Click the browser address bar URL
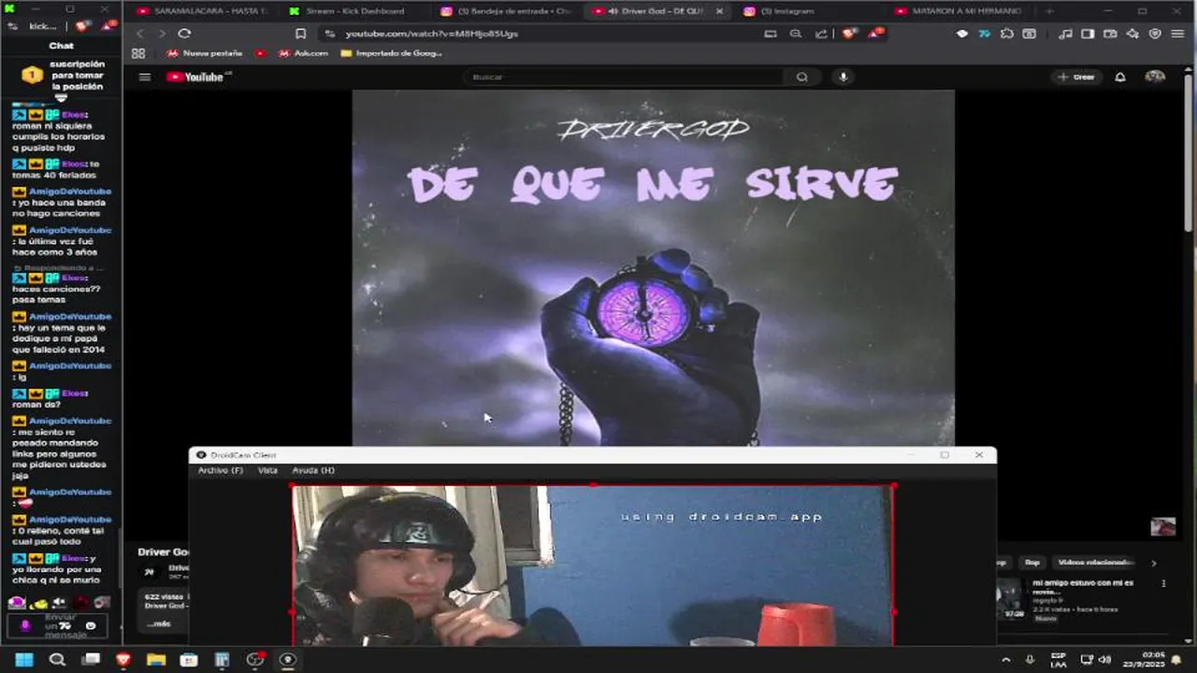The width and height of the screenshot is (1197, 673). click(x=431, y=34)
